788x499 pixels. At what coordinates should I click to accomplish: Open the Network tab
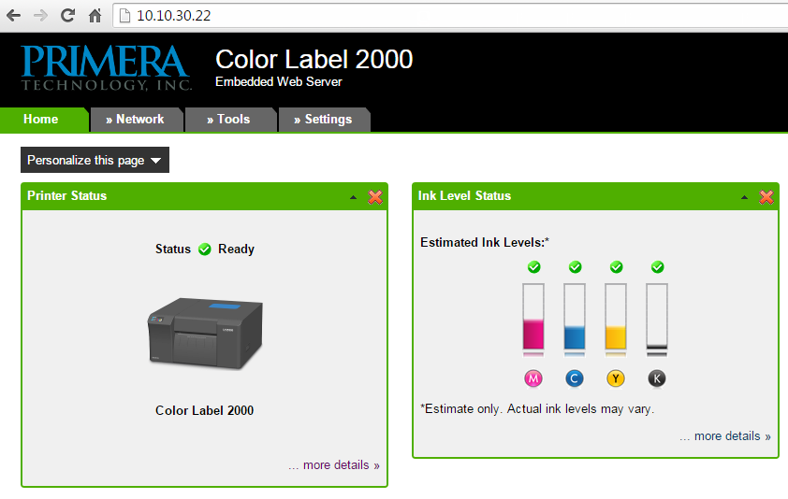click(136, 120)
